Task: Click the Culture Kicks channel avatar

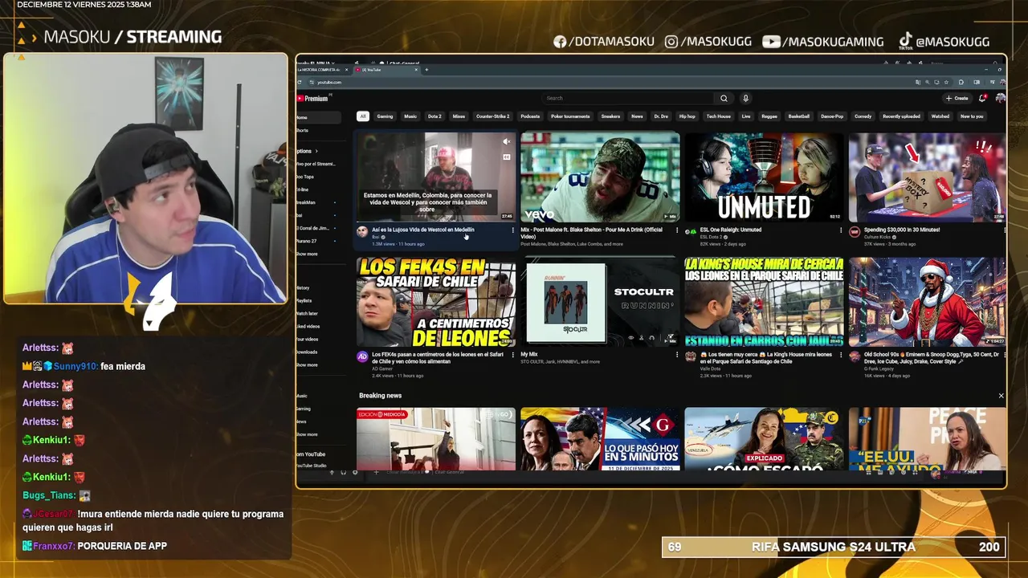Action: [855, 231]
